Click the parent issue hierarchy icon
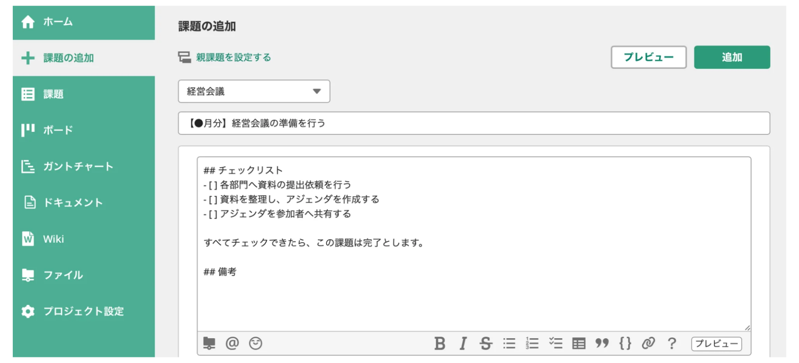This screenshot has width=799, height=363. point(184,58)
